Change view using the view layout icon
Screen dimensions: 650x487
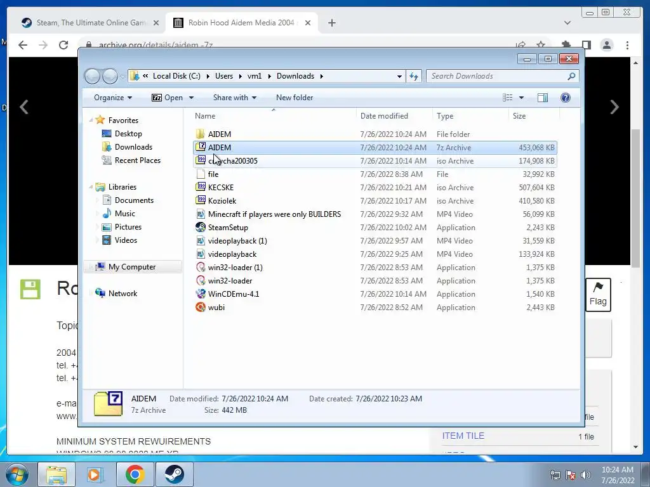tap(507, 97)
